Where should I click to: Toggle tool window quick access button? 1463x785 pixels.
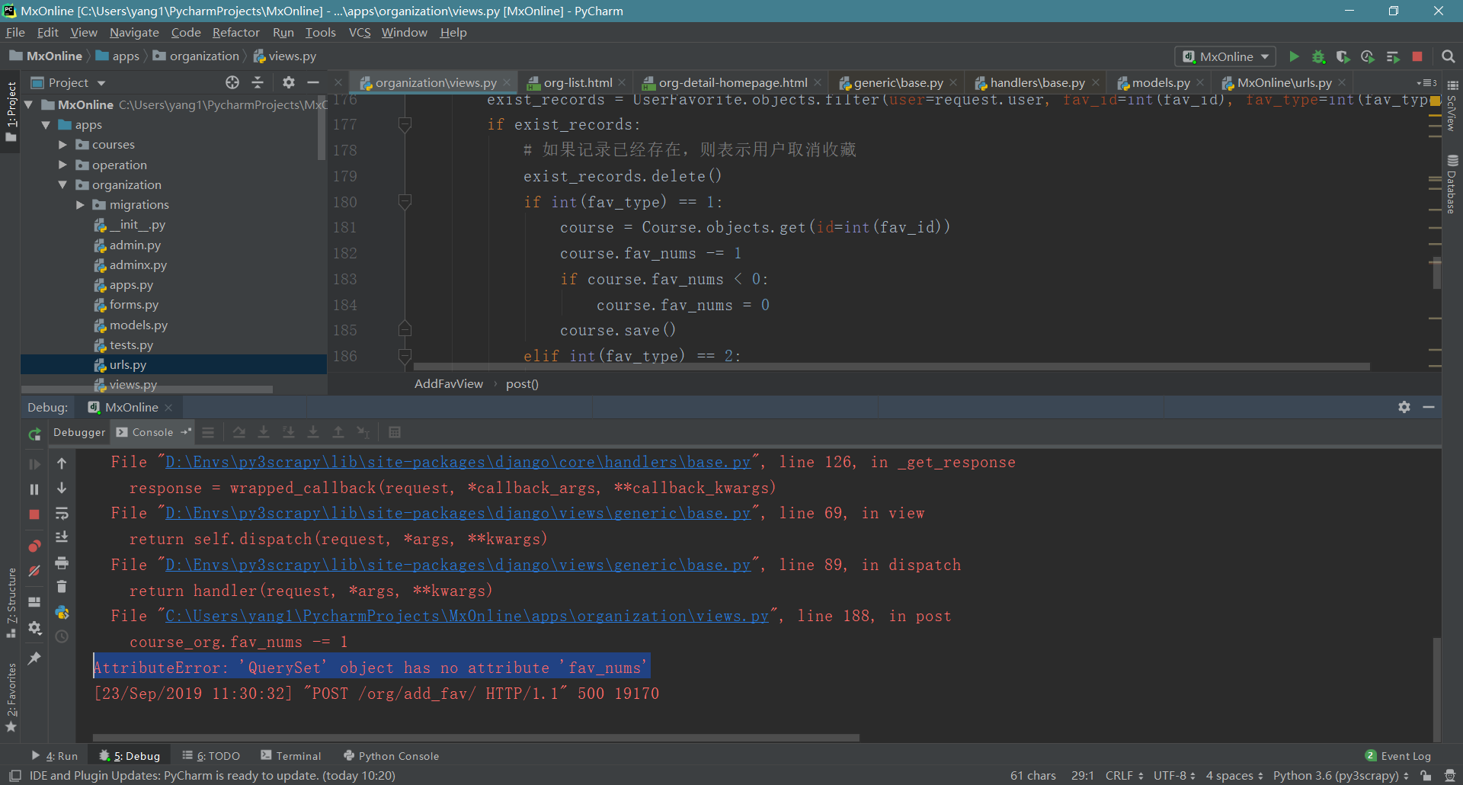pos(14,775)
